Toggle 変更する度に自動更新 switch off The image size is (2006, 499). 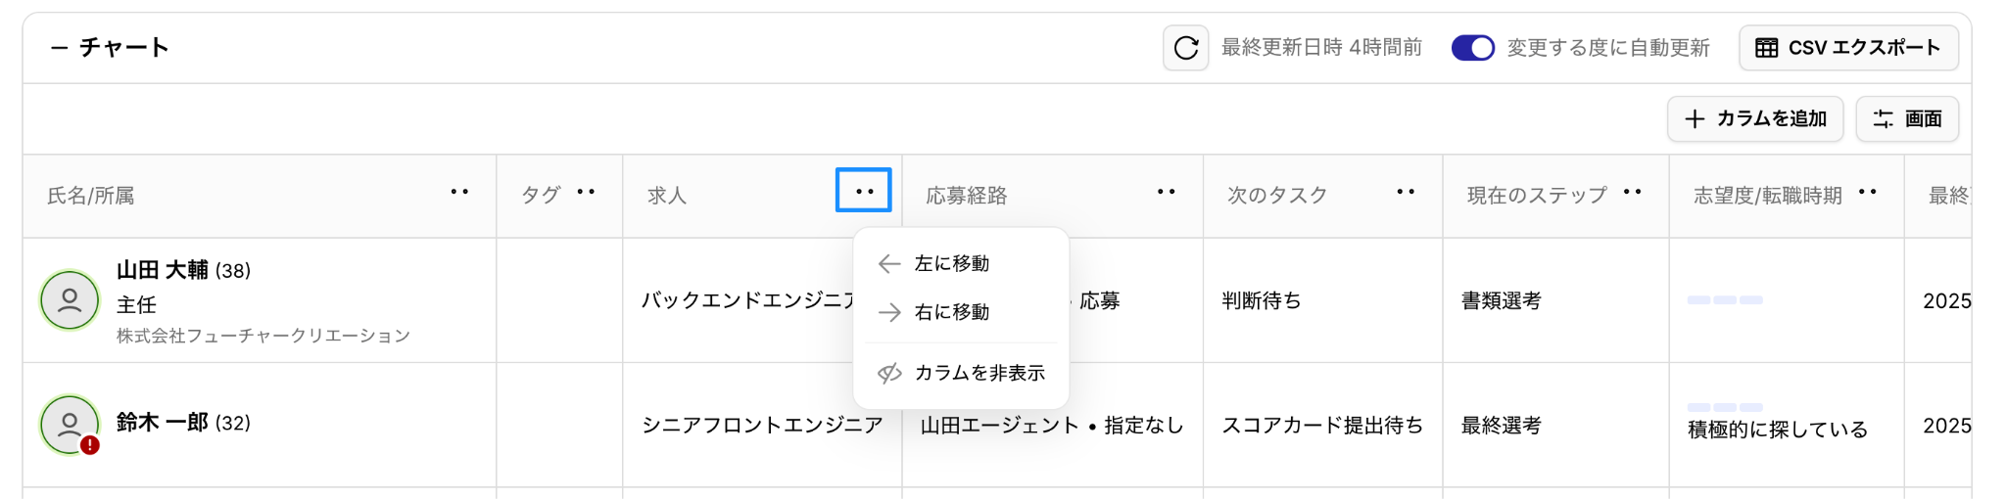click(1472, 48)
